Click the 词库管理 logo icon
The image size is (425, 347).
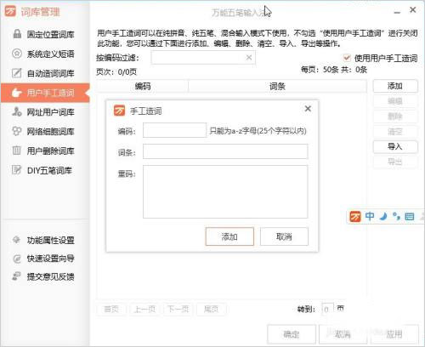10,11
